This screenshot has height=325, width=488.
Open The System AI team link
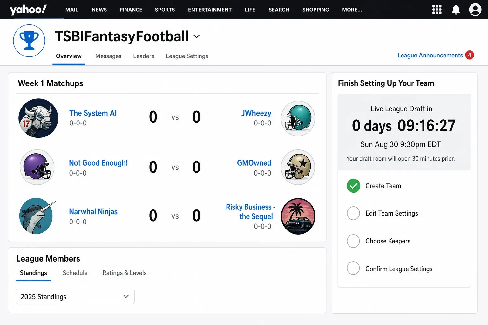93,113
